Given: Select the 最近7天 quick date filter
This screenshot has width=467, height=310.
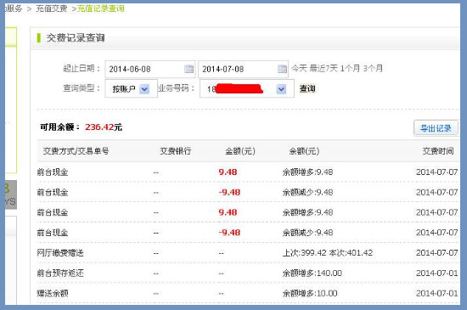Looking at the screenshot, I should click(324, 69).
